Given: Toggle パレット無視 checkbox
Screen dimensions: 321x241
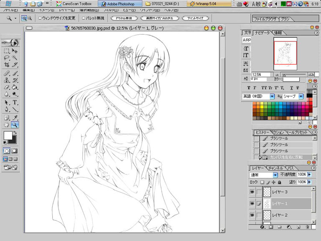Looking at the screenshot, I should 83,18.
